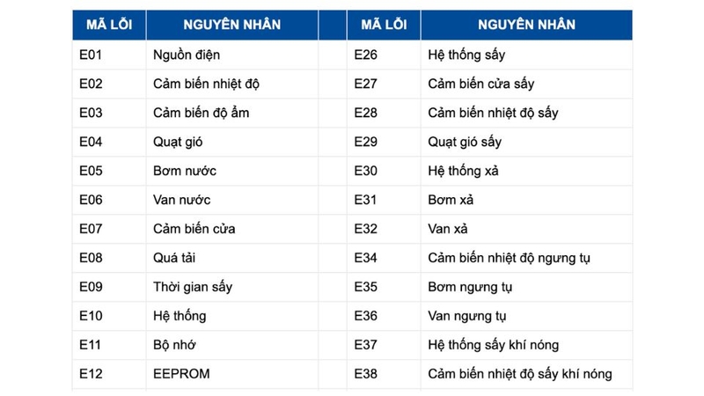Viewport: 704px width, 396px height.
Task: Select the E10 error code cell
Action: [92, 316]
